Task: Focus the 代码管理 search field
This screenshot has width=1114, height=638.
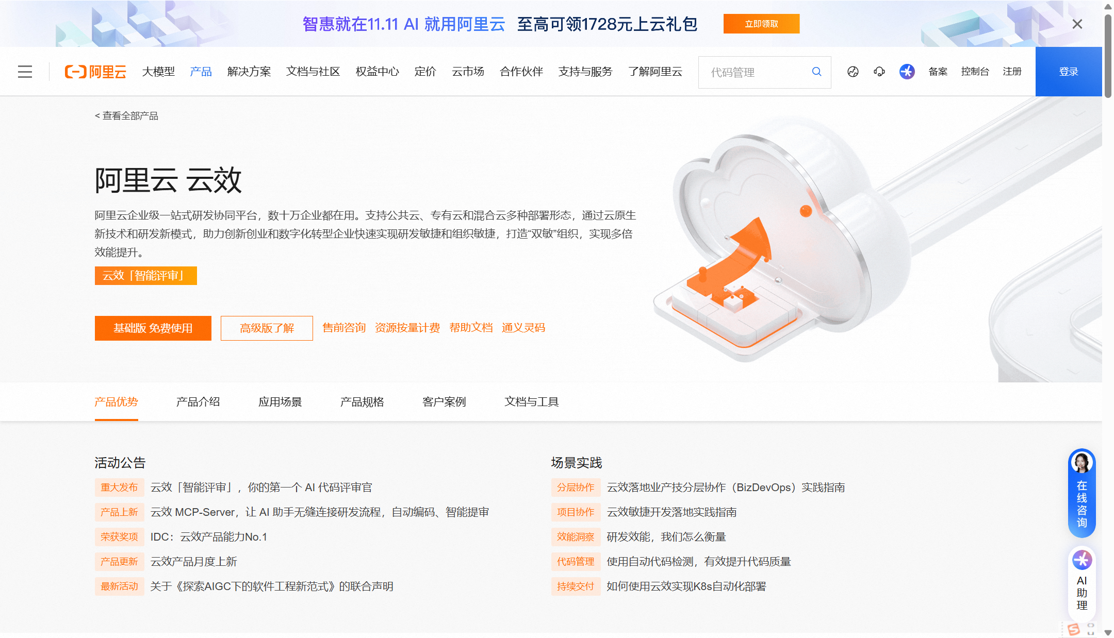Action: (x=753, y=73)
